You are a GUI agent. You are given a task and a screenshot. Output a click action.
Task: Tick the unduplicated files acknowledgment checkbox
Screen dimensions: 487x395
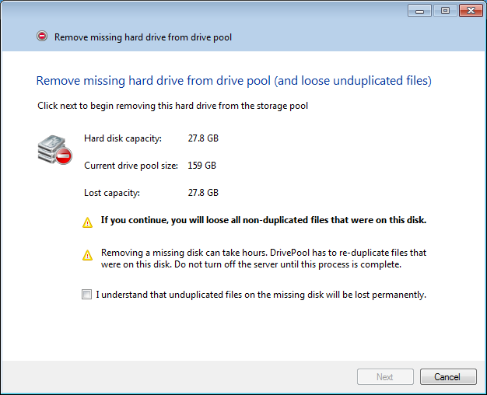pos(86,295)
